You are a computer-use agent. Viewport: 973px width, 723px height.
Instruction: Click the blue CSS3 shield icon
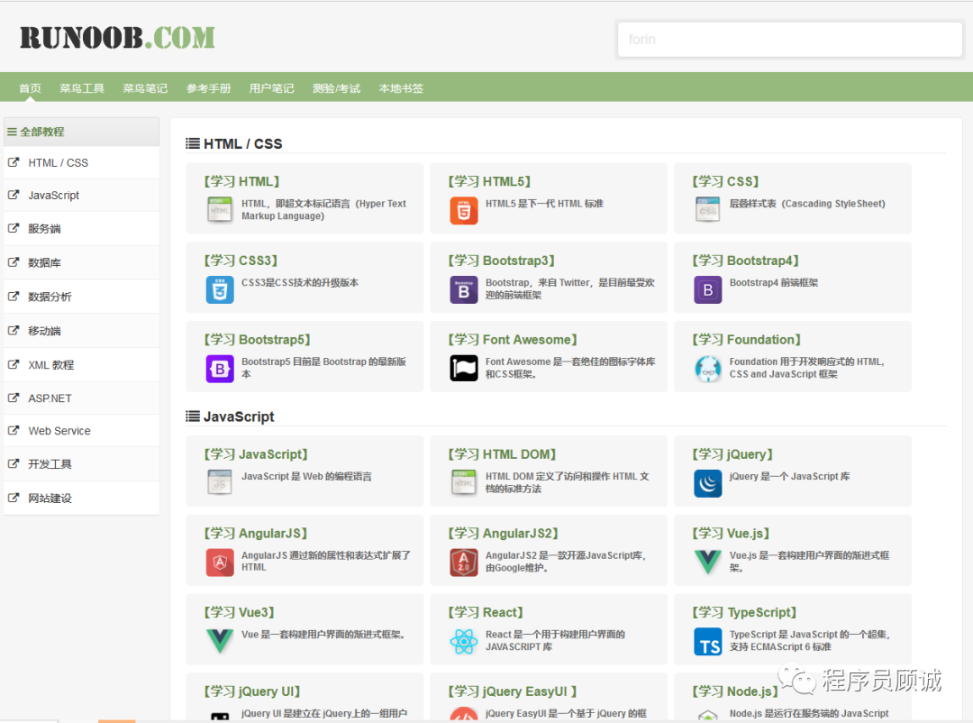220,289
